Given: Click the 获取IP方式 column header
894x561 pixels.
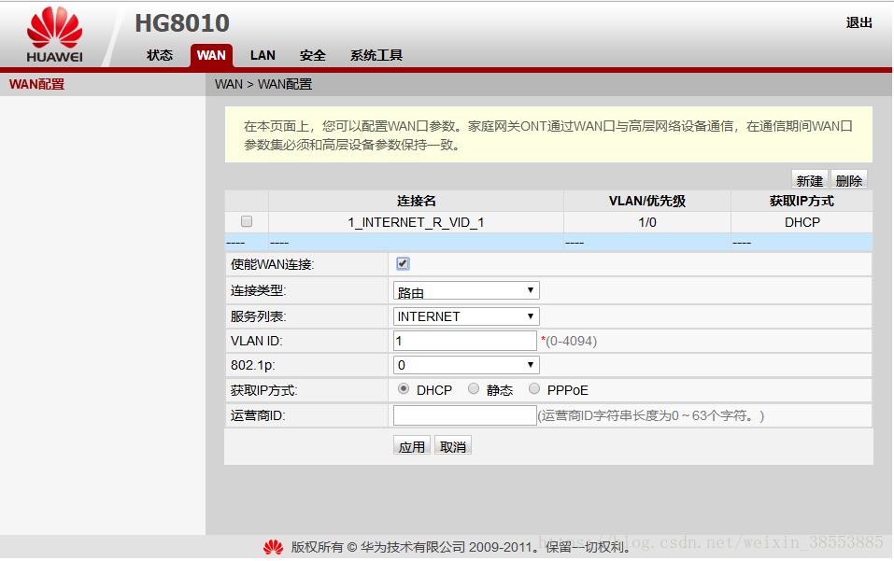Looking at the screenshot, I should [802, 201].
